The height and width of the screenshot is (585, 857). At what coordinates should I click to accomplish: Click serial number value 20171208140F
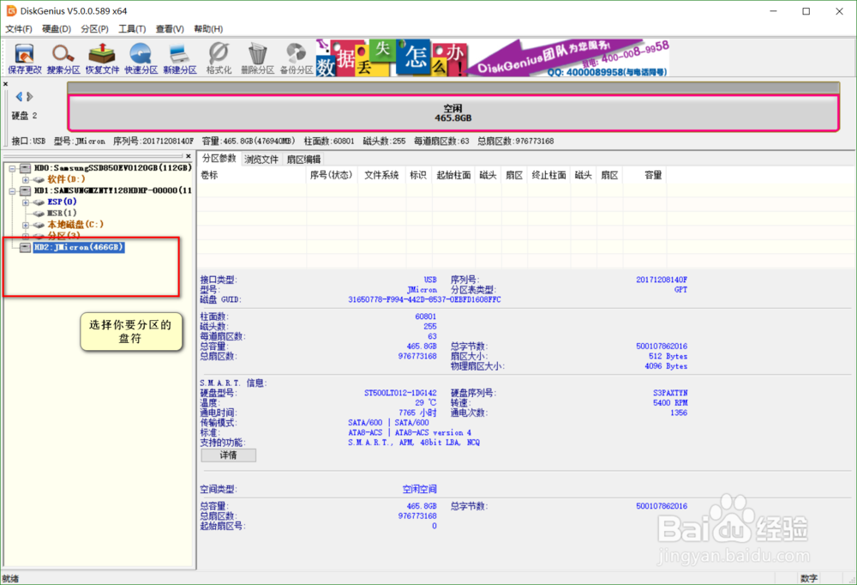662,280
